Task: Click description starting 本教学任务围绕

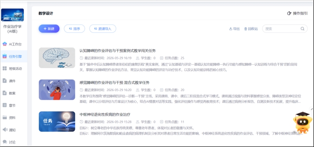Action: click(x=190, y=99)
